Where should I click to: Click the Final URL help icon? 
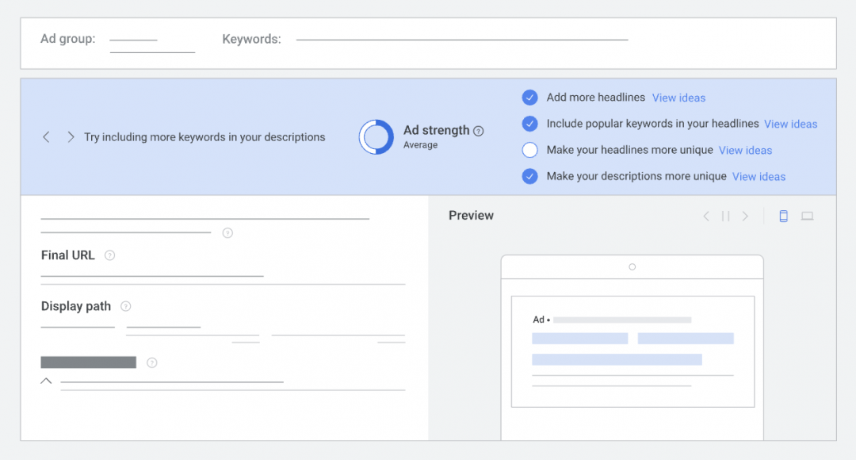pos(110,255)
